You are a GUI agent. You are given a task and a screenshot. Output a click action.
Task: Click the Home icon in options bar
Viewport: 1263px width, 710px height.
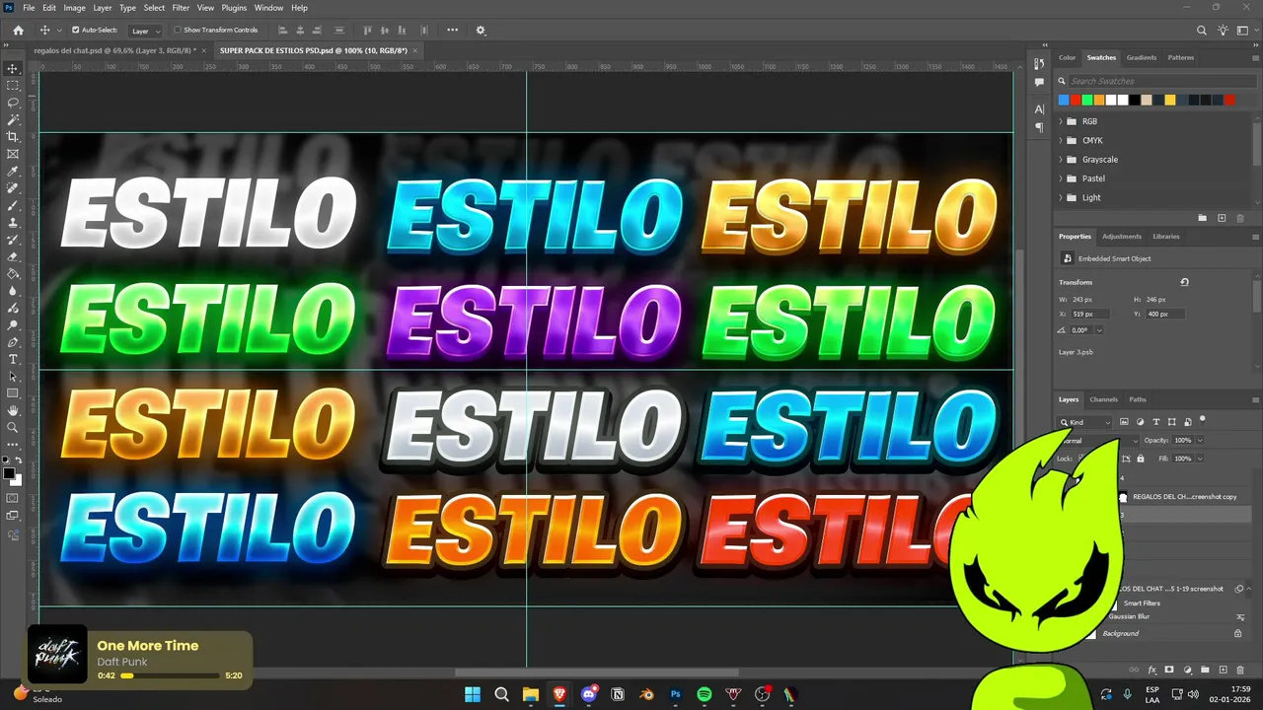tap(18, 30)
